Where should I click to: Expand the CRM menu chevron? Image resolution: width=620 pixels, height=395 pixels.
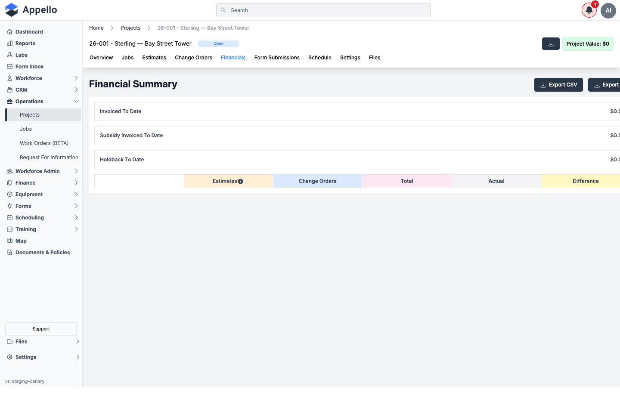coord(76,90)
